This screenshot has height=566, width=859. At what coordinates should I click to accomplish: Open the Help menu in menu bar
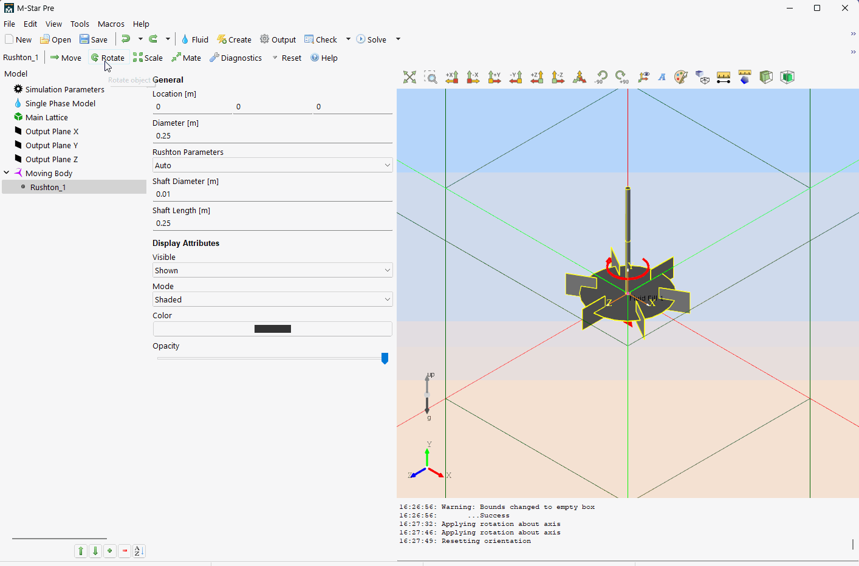point(141,24)
